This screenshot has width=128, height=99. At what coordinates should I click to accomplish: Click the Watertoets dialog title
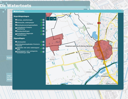point(19,11)
